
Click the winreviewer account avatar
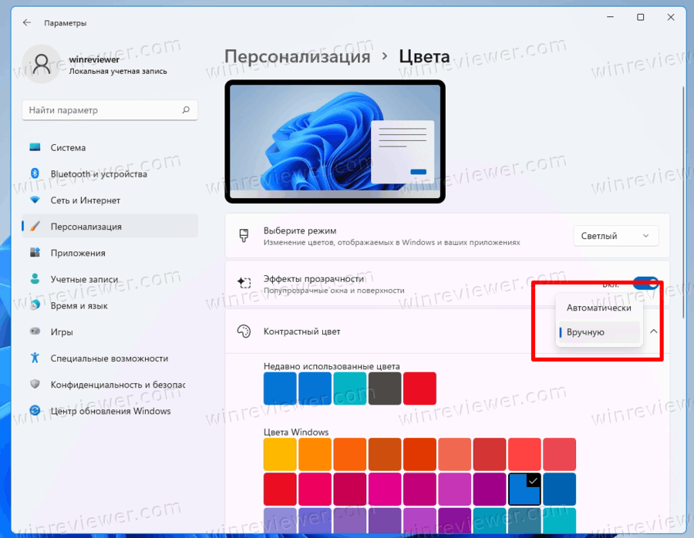(x=41, y=64)
